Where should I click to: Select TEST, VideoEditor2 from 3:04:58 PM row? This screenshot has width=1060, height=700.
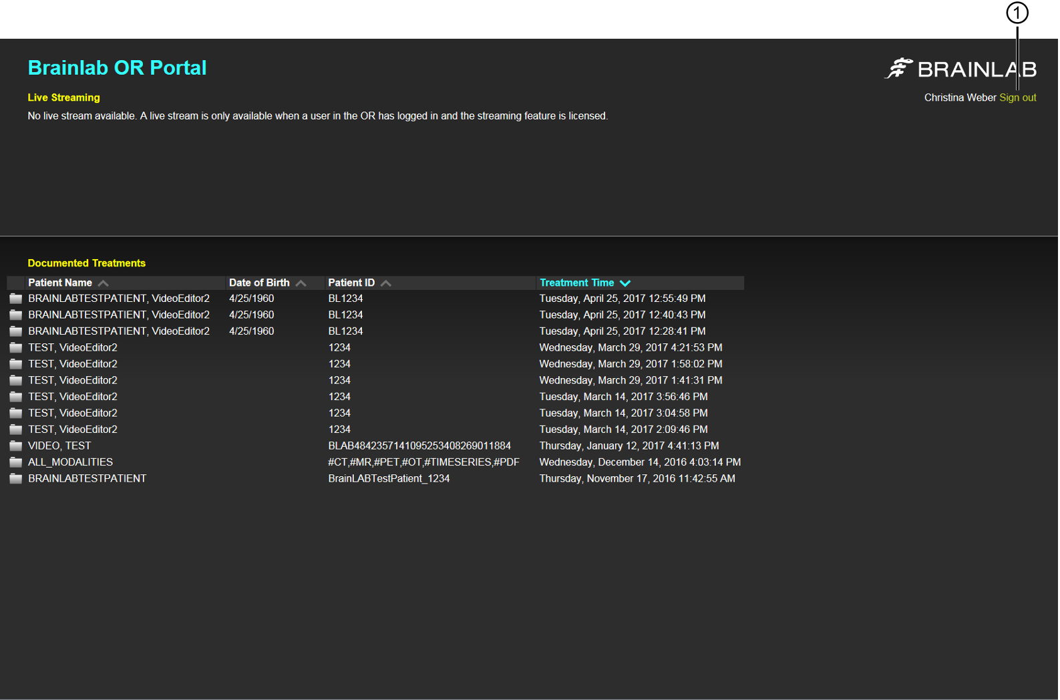[x=73, y=413]
